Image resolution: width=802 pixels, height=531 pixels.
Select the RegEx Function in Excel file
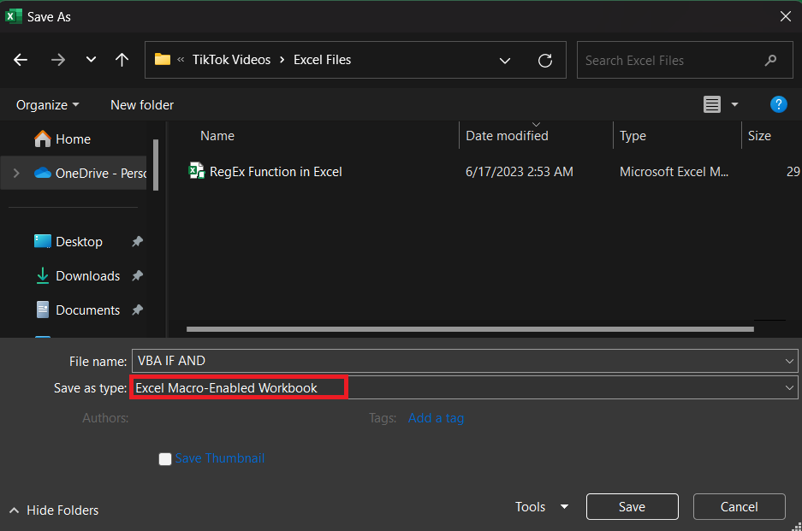[x=276, y=172]
